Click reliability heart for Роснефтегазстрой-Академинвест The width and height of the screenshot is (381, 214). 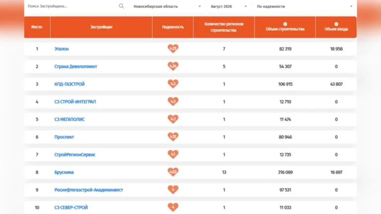coord(173,190)
